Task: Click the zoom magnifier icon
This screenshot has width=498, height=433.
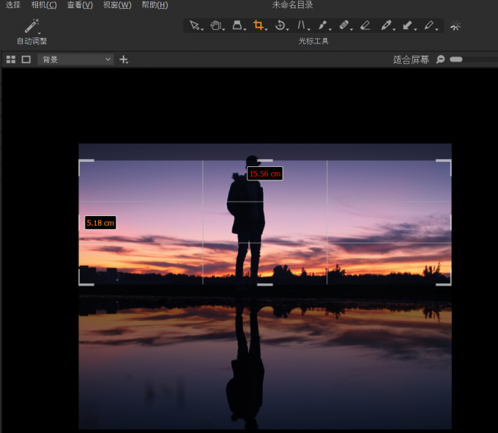Action: 440,59
